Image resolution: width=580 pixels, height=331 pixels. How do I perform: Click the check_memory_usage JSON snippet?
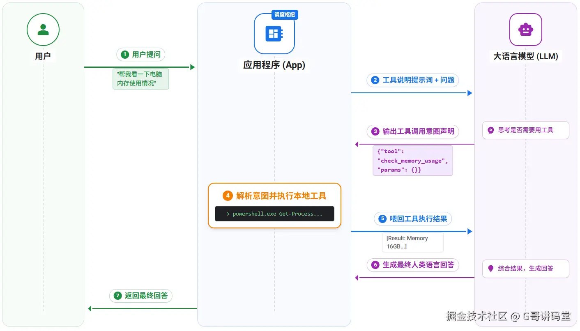412,161
